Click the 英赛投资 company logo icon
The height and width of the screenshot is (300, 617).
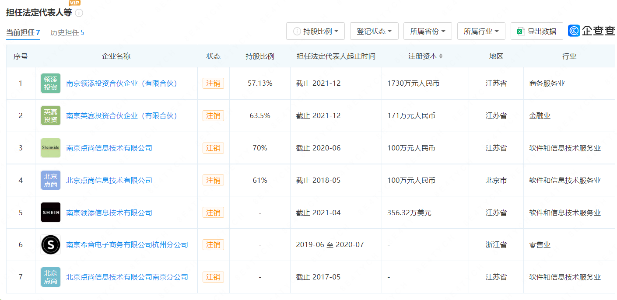[51, 115]
